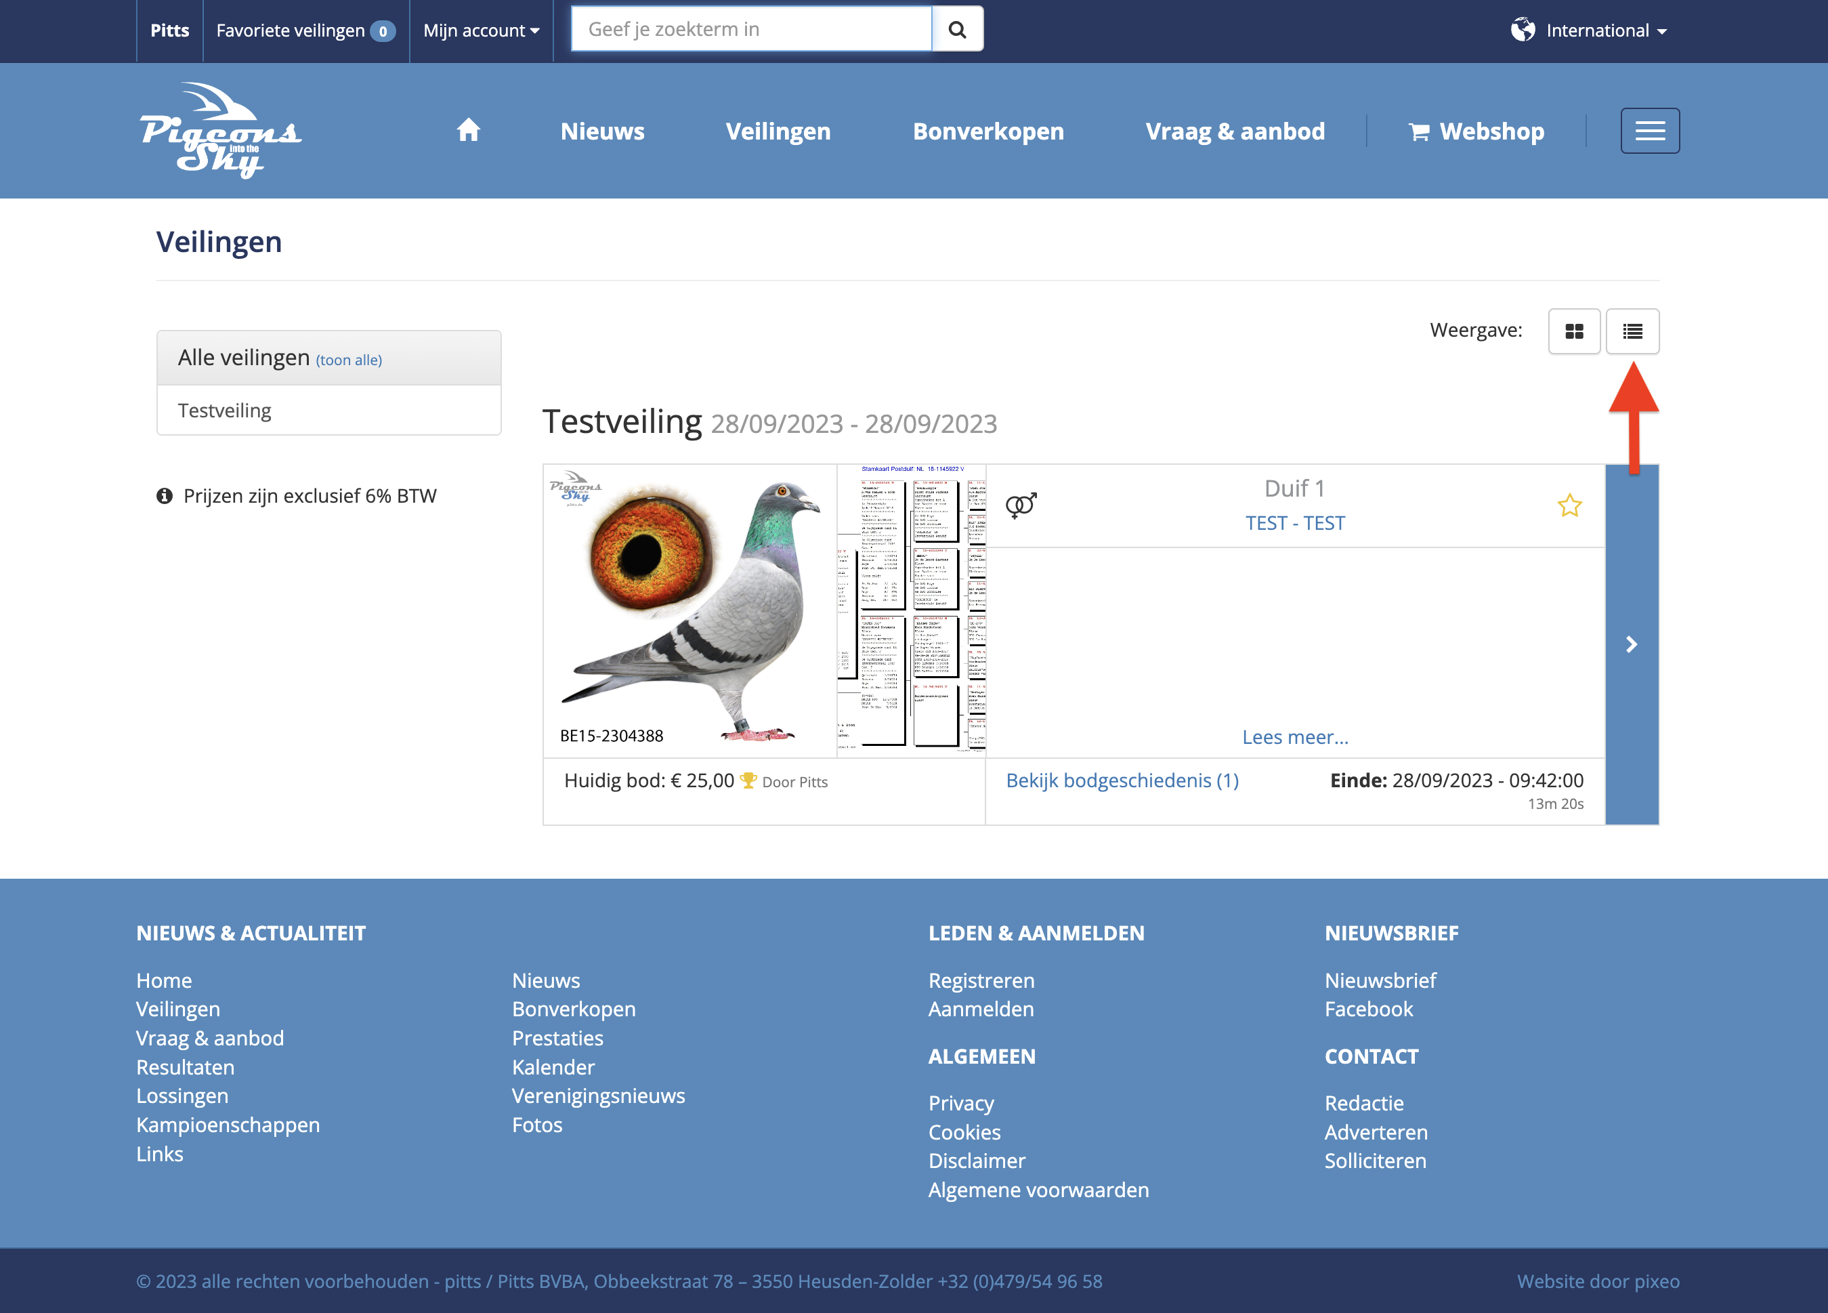Click the Webshop cart link
Viewport: 1828px width, 1313px height.
[1476, 131]
